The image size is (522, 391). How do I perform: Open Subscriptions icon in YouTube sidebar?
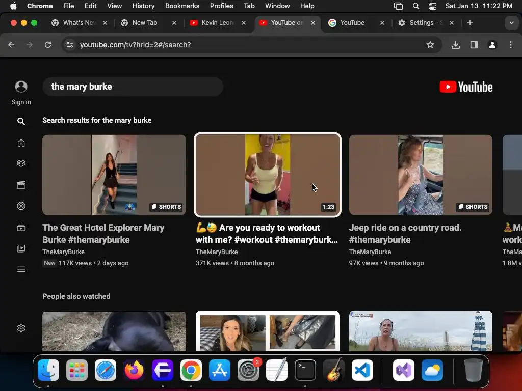tap(21, 227)
